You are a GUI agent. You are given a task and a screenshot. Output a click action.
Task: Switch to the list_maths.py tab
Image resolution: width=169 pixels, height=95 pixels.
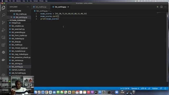[x=41, y=7]
